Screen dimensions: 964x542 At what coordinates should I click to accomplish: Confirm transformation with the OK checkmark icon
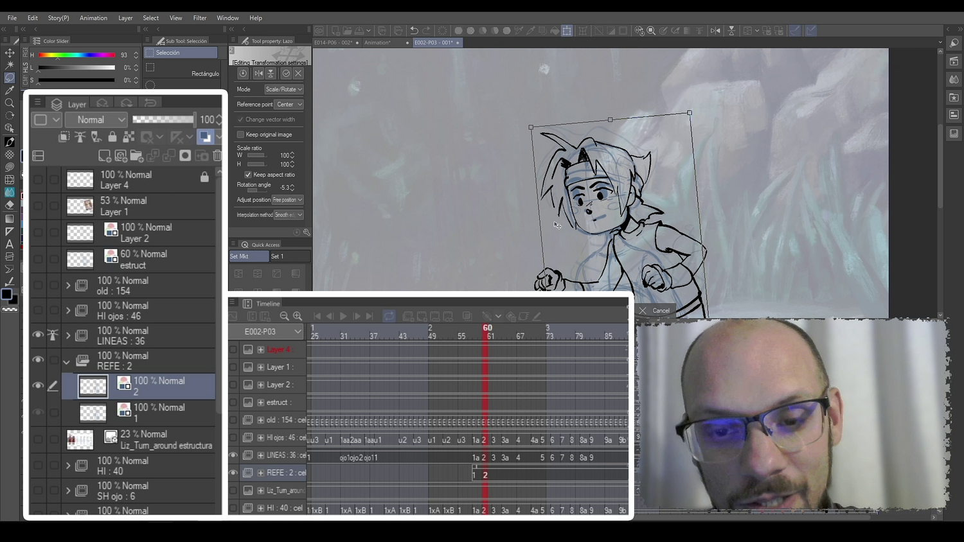(x=286, y=73)
